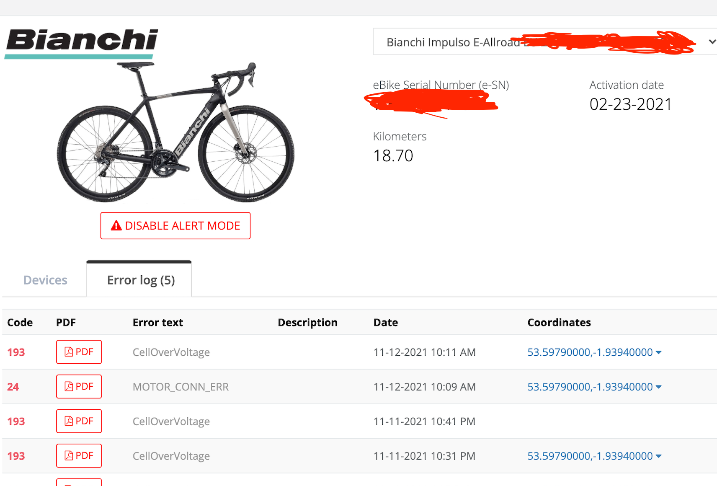Open PDF for 10:31 PM CellOverVoltage error
The height and width of the screenshot is (486, 717).
point(79,455)
